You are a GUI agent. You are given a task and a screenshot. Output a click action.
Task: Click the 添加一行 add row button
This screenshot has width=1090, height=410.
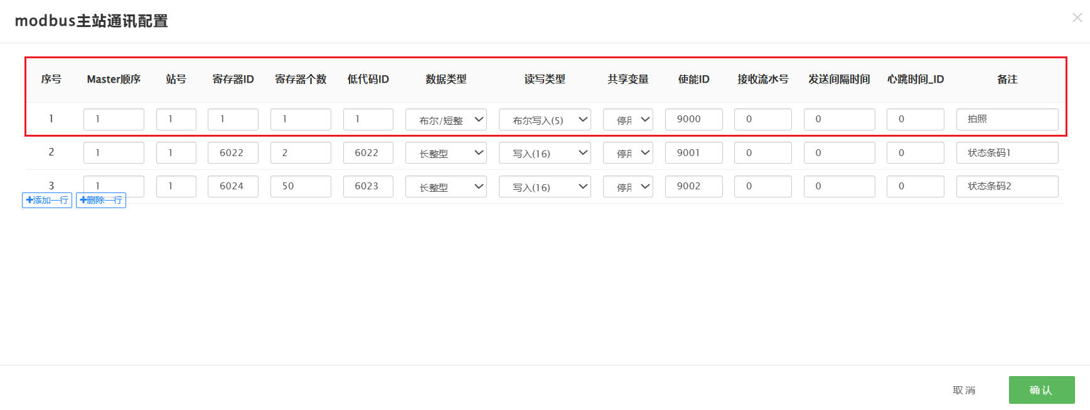pyautogui.click(x=47, y=200)
